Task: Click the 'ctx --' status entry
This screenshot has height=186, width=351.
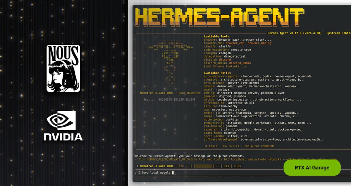Action: [184, 166]
